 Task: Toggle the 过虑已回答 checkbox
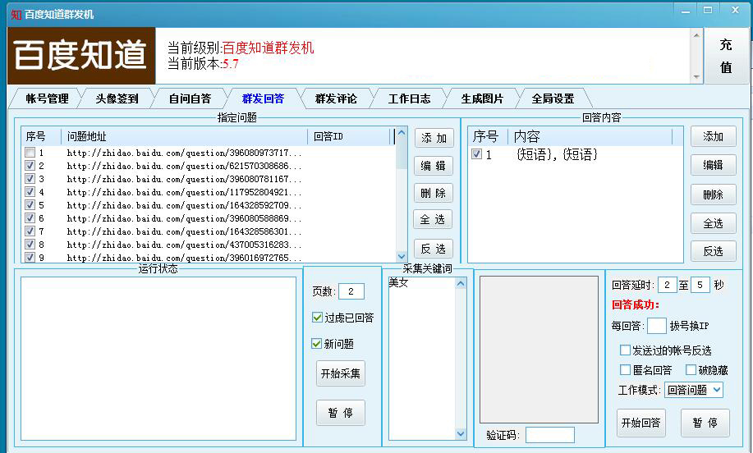pos(317,318)
